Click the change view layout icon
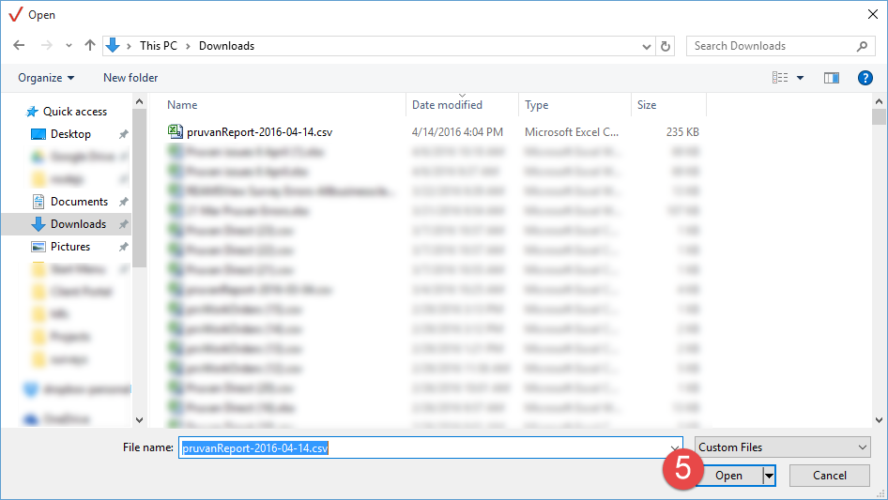 (780, 78)
